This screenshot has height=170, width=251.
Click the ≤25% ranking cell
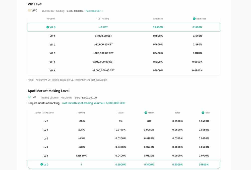(x=82, y=130)
